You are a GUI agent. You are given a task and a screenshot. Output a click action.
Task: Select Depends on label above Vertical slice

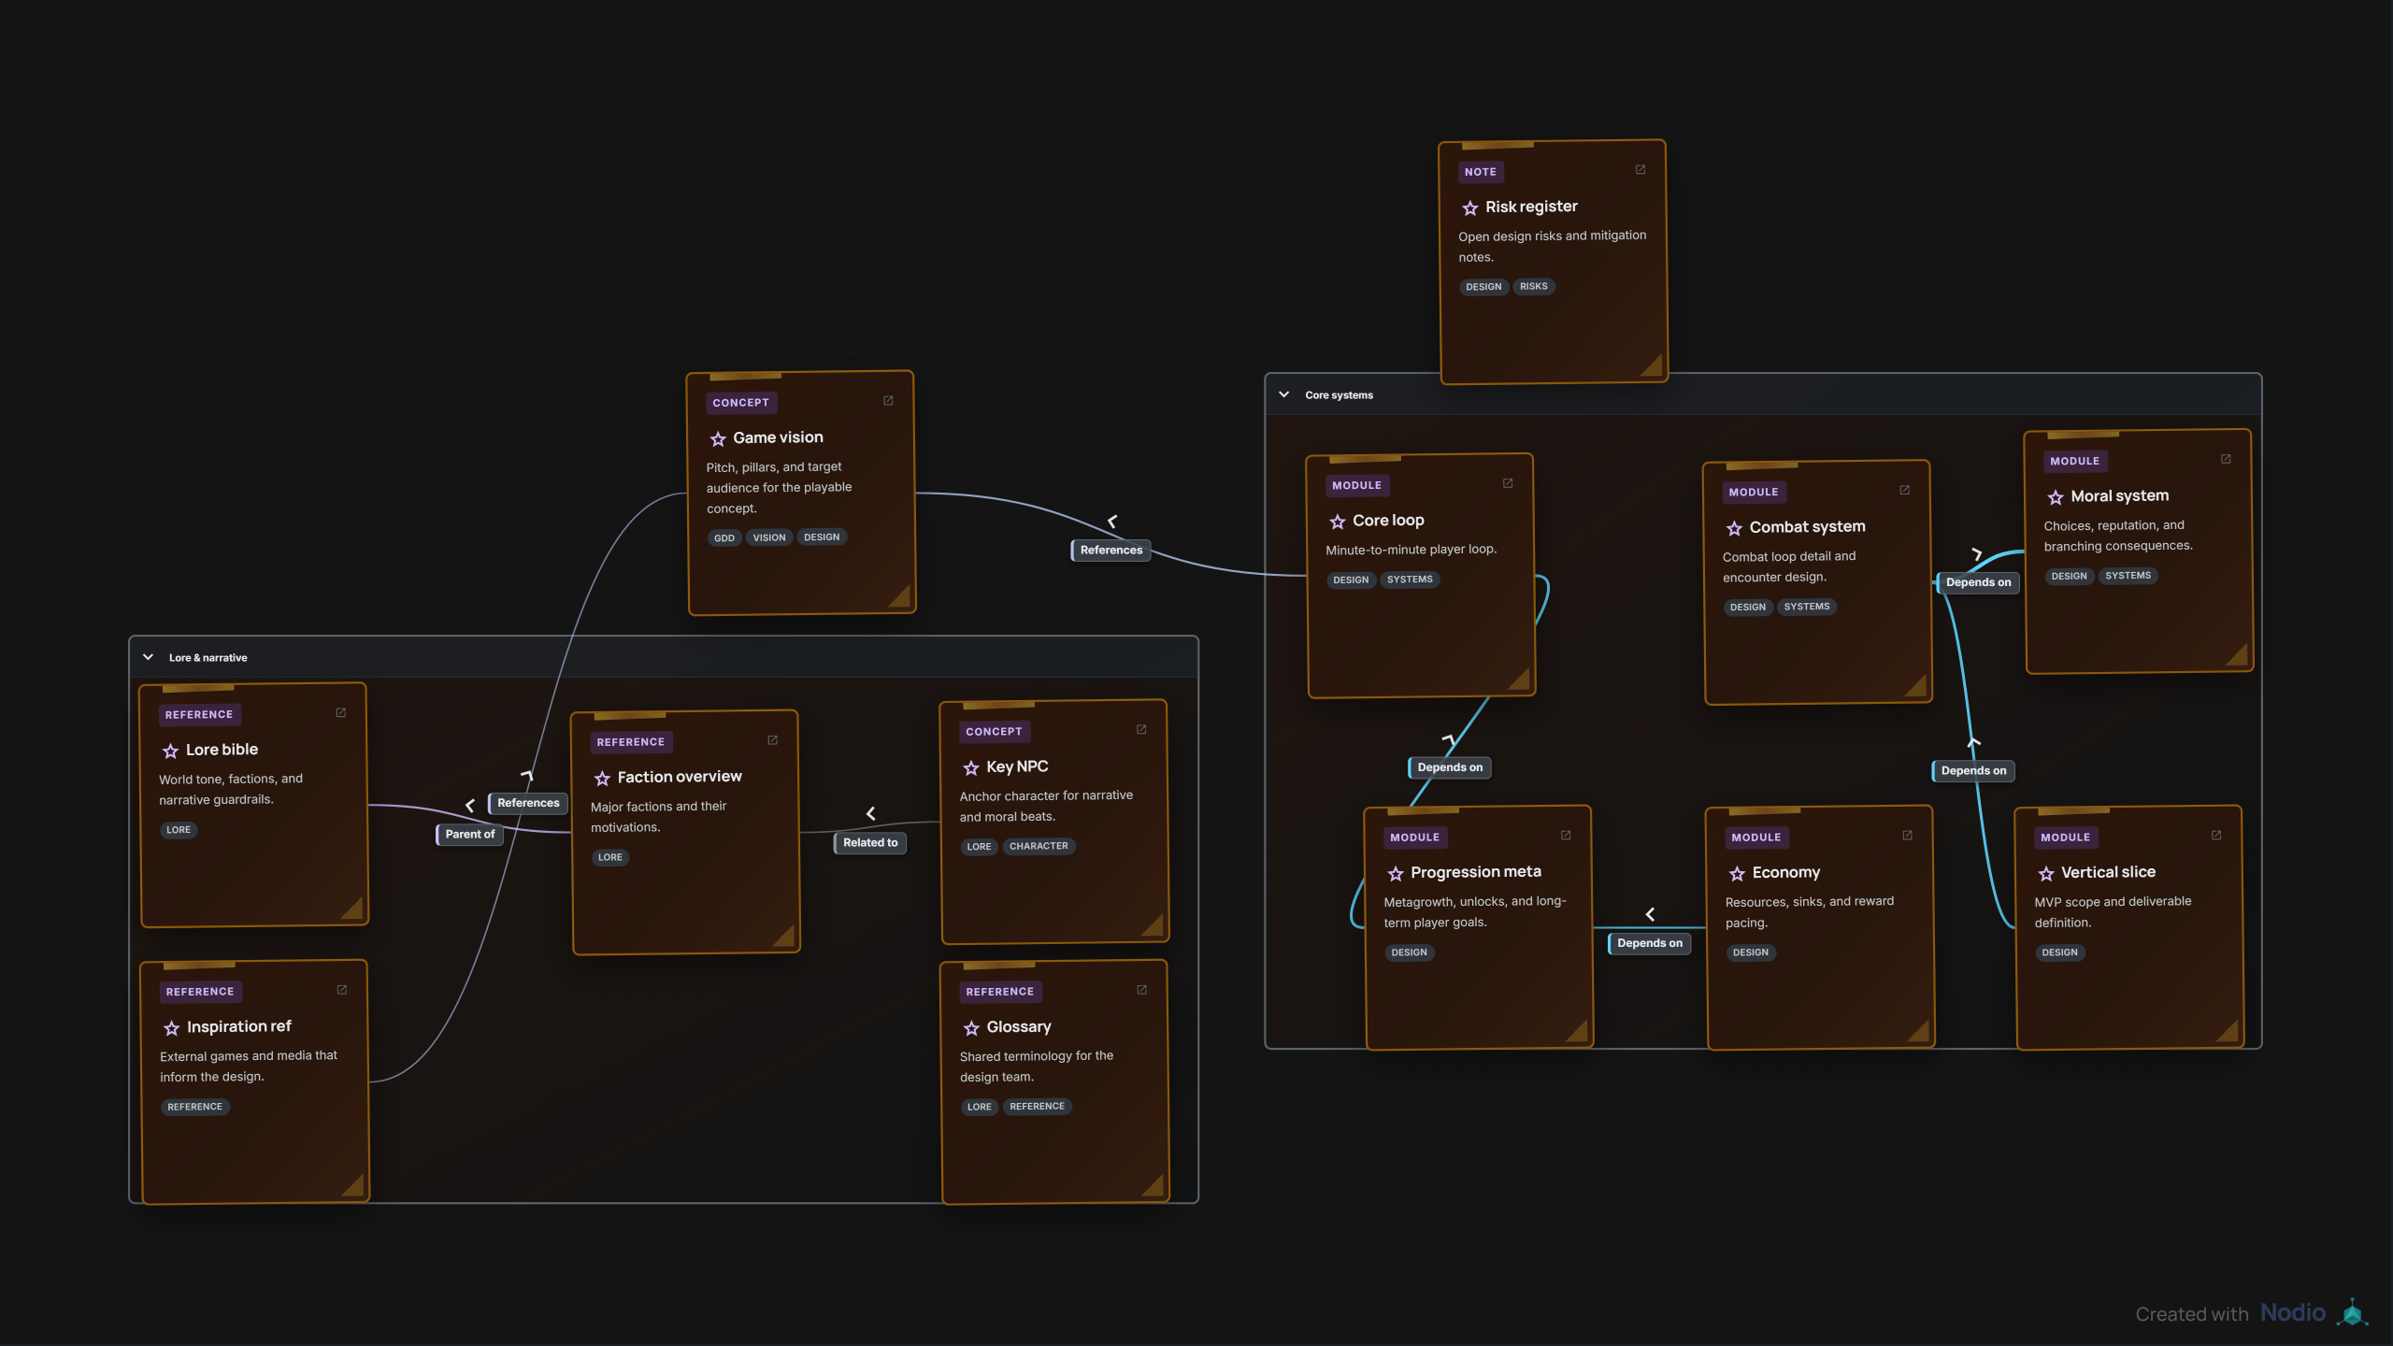pyautogui.click(x=1972, y=771)
